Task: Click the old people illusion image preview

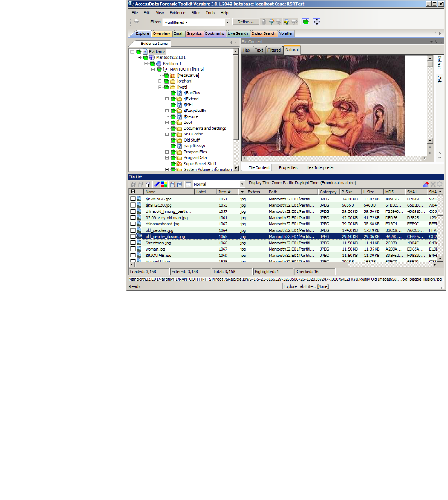Action: [323, 105]
